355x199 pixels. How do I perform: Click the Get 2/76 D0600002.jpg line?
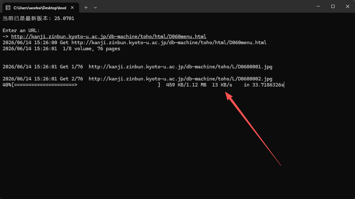tap(137, 79)
